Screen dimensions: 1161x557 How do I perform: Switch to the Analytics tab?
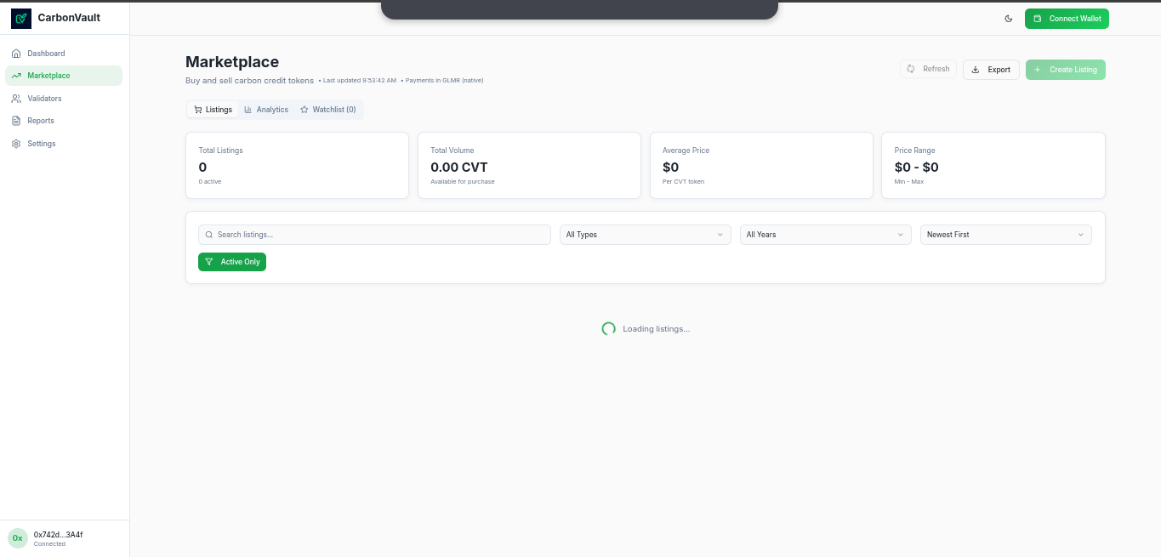click(x=266, y=110)
